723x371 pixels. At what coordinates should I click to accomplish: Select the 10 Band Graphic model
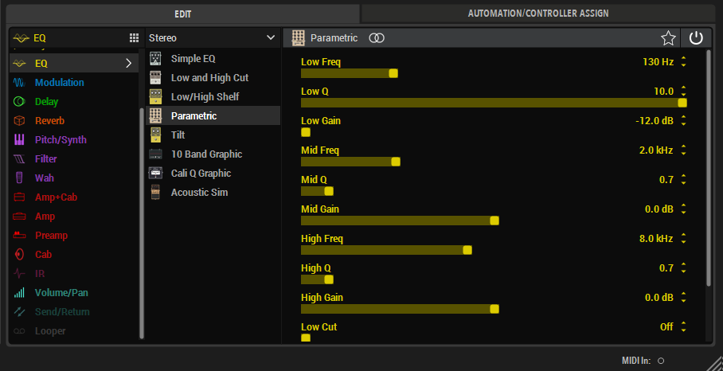(206, 154)
